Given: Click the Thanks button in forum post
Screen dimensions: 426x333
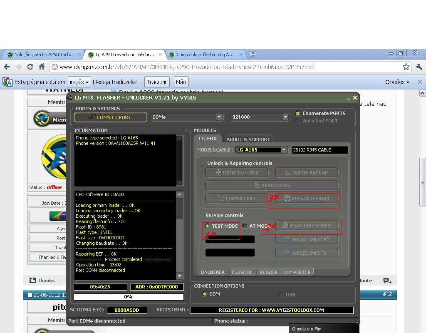Looking at the screenshot, I should 42,281.
